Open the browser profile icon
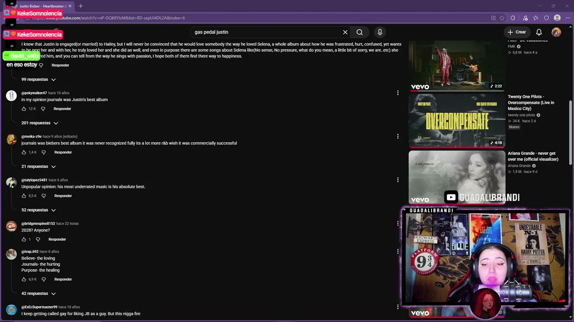The width and height of the screenshot is (574, 322). pyautogui.click(x=557, y=18)
